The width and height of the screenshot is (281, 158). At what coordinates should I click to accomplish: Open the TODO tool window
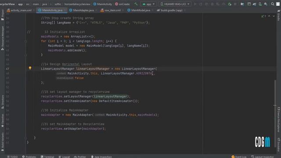coord(12,157)
